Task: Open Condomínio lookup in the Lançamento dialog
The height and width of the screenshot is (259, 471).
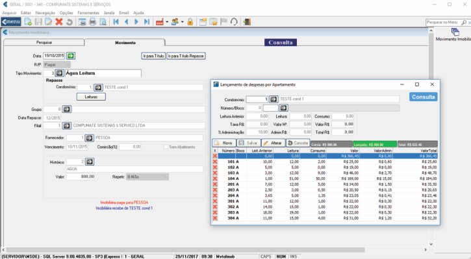Action: point(274,99)
